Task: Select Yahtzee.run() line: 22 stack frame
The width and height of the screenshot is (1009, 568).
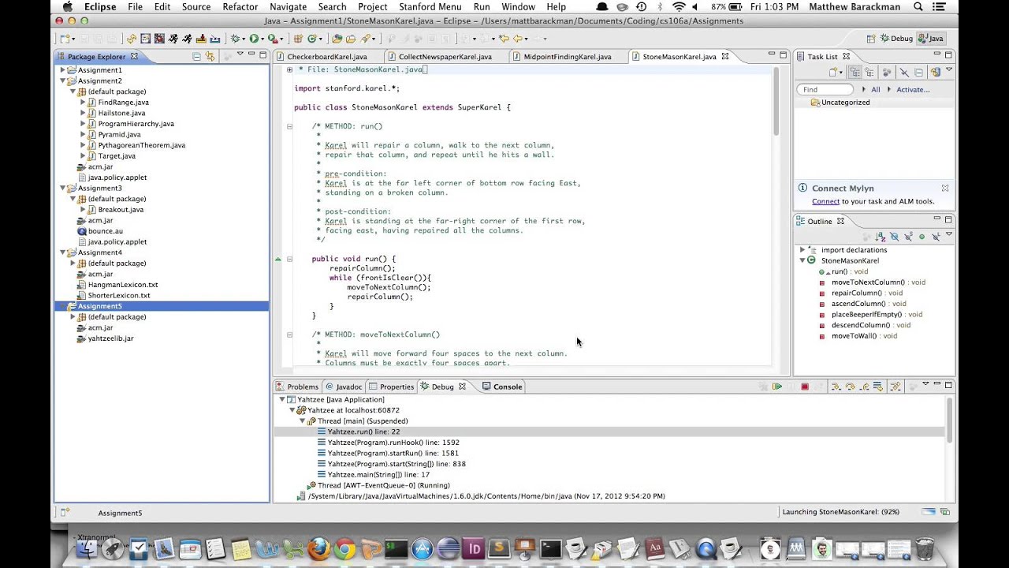Action: pos(363,432)
